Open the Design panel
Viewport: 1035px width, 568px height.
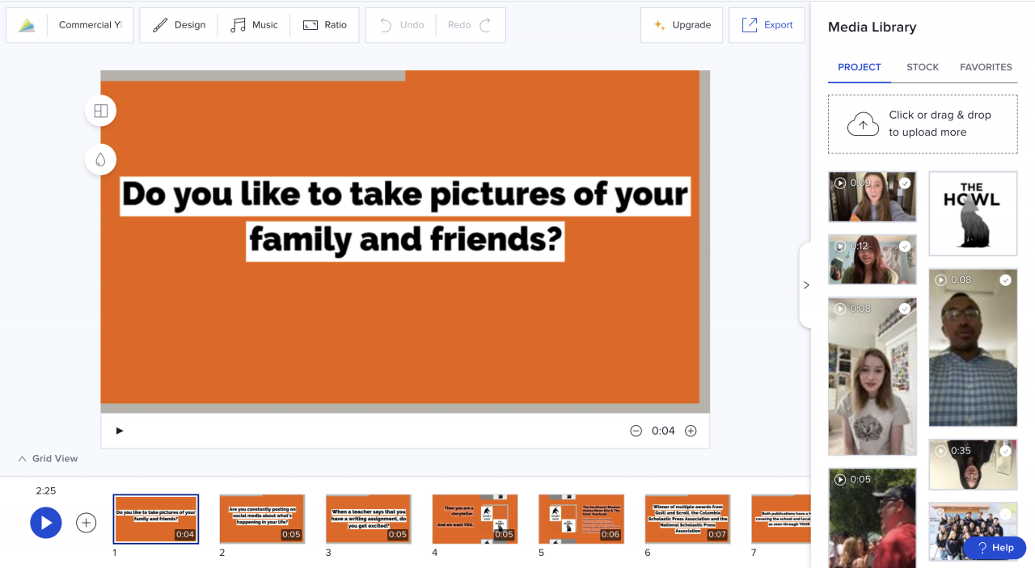[x=179, y=25]
